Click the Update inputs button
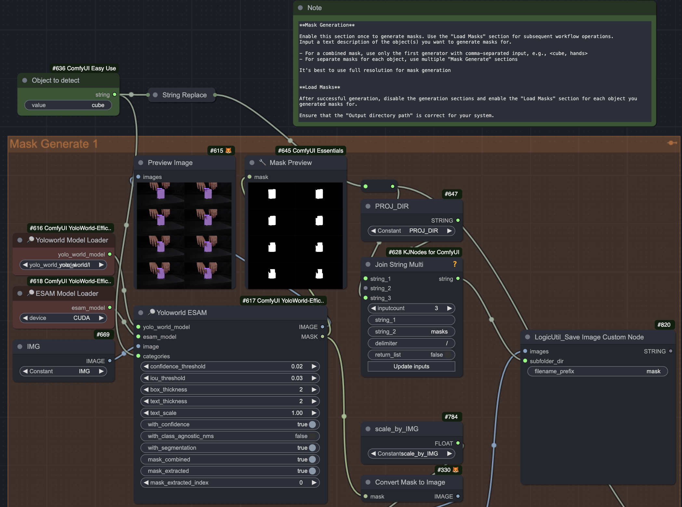682x507 pixels. pyautogui.click(x=411, y=366)
